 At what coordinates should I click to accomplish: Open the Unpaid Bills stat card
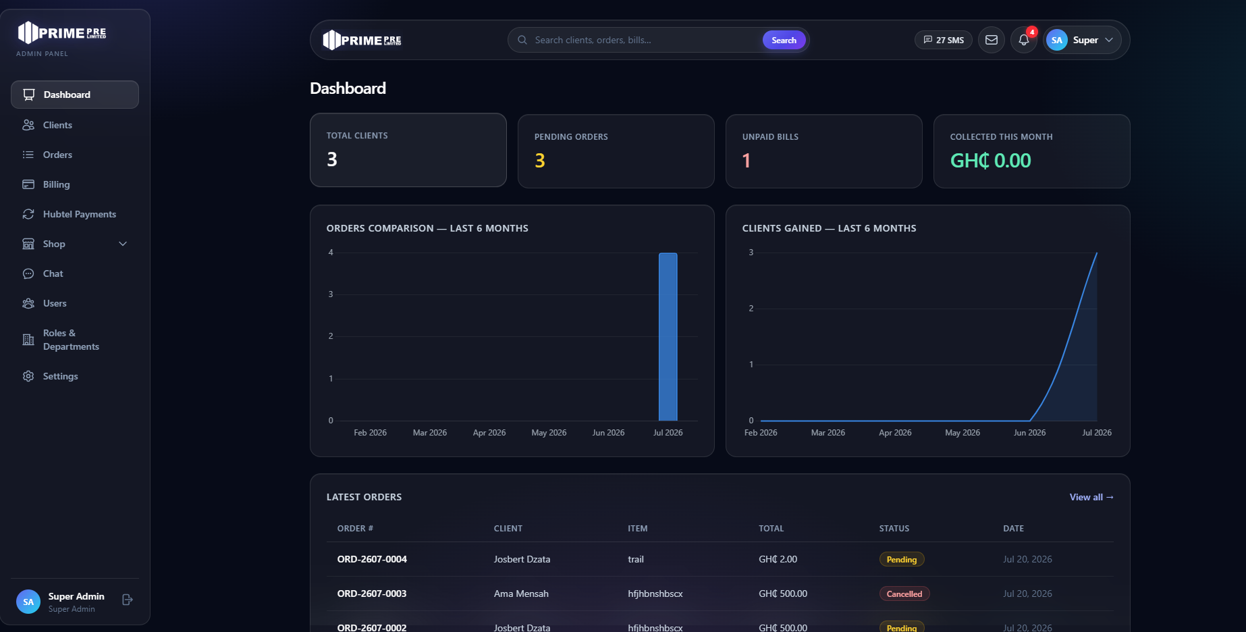tap(824, 151)
